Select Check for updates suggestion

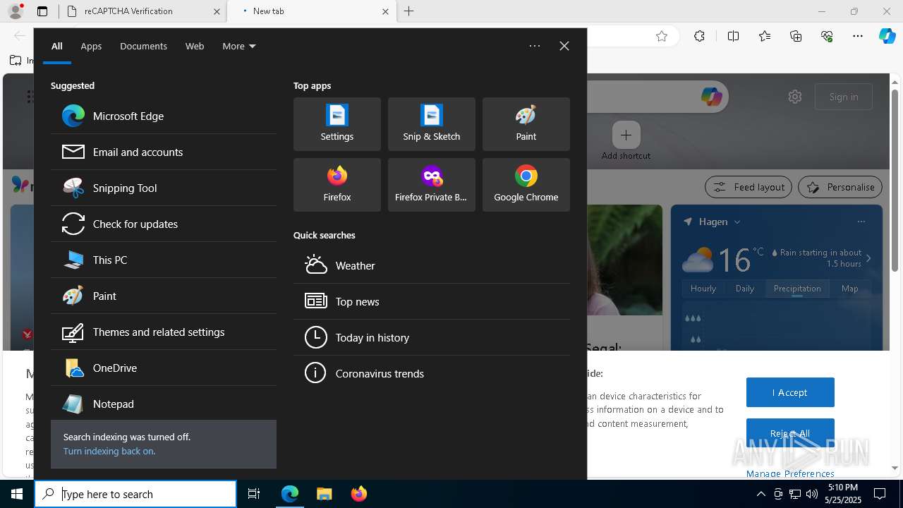(164, 224)
